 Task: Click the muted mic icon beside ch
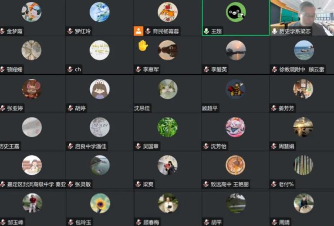coord(70,69)
